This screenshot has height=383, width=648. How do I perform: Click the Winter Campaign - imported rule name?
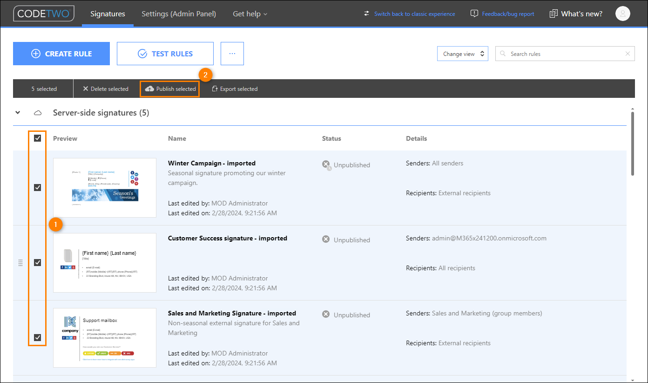(212, 163)
